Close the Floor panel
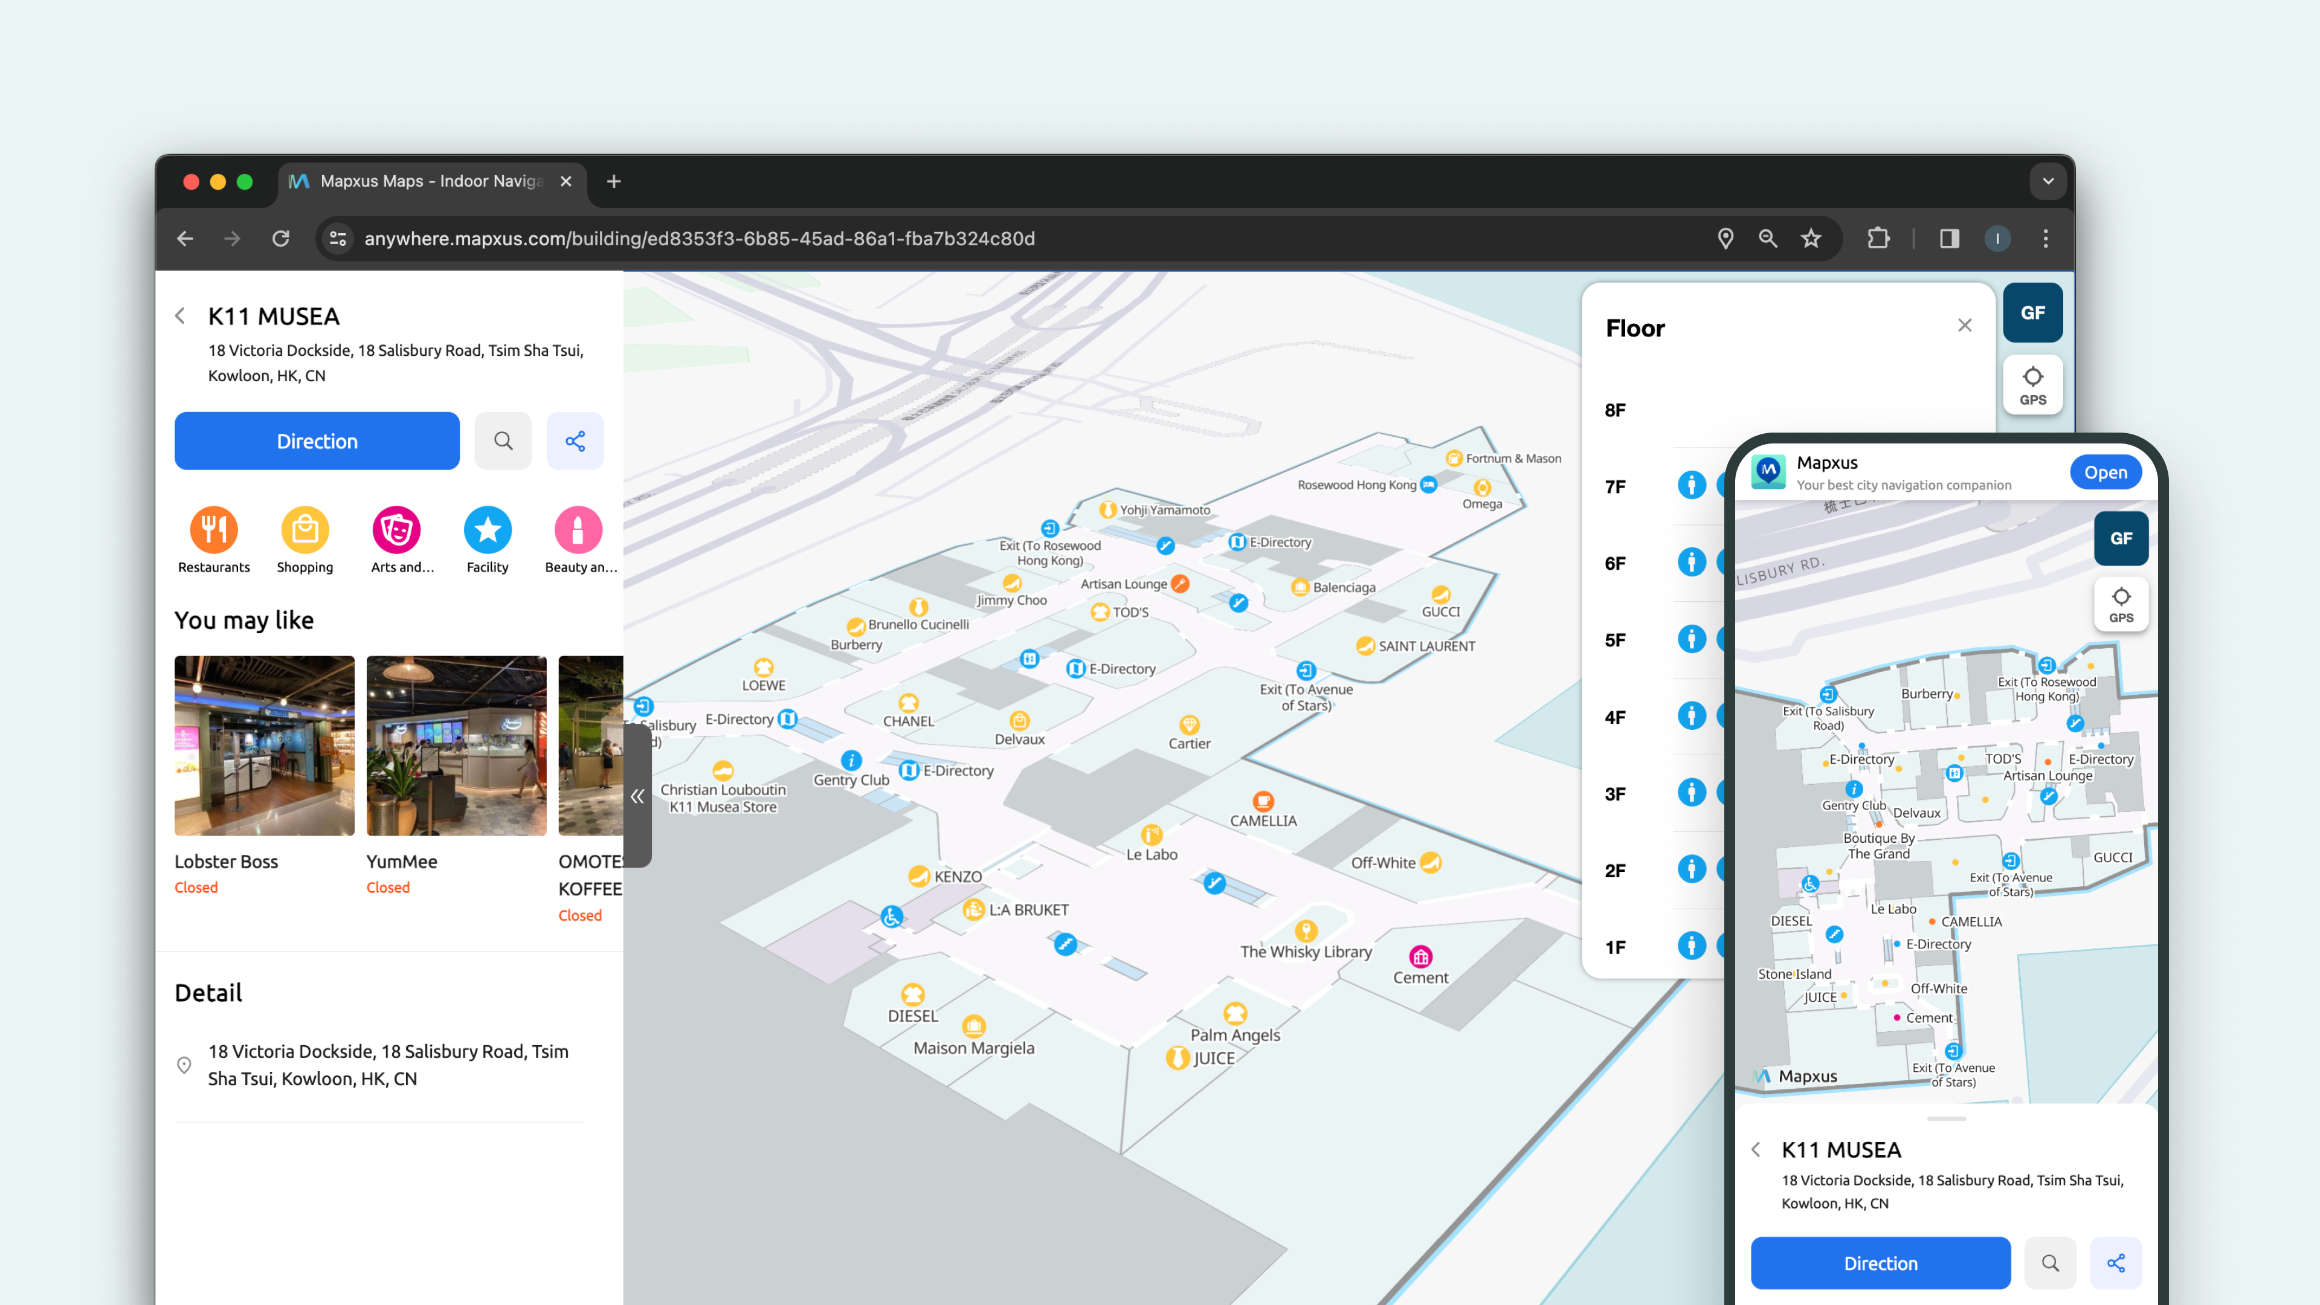The width and height of the screenshot is (2320, 1305). pyautogui.click(x=1965, y=326)
